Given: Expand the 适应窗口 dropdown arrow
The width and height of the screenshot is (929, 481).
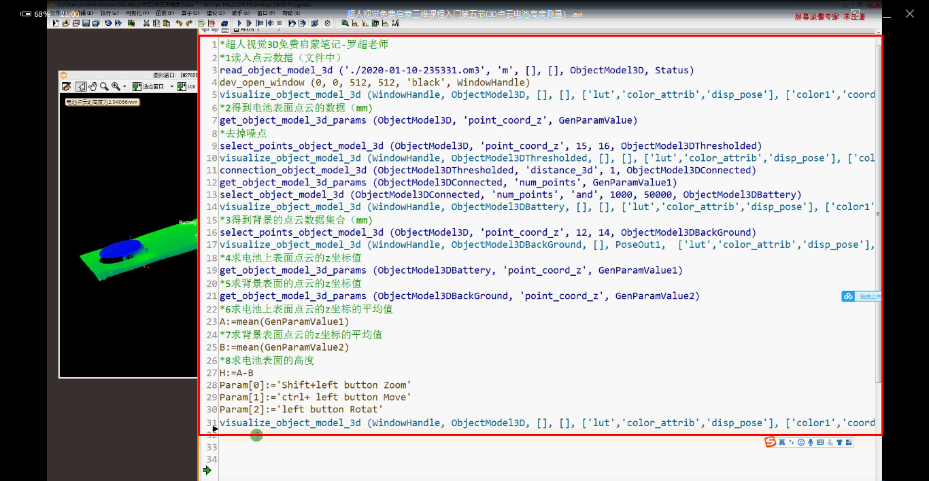Looking at the screenshot, I should 172,86.
